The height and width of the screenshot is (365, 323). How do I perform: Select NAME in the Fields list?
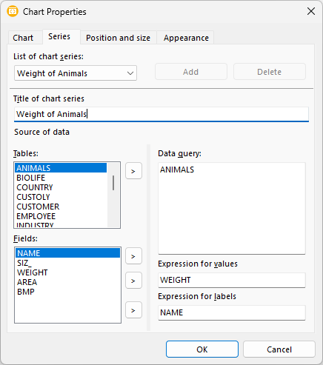[x=67, y=253]
